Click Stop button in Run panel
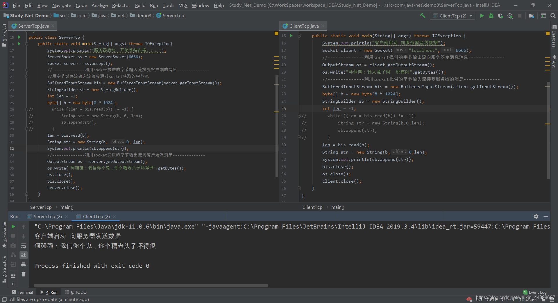 pyautogui.click(x=13, y=236)
